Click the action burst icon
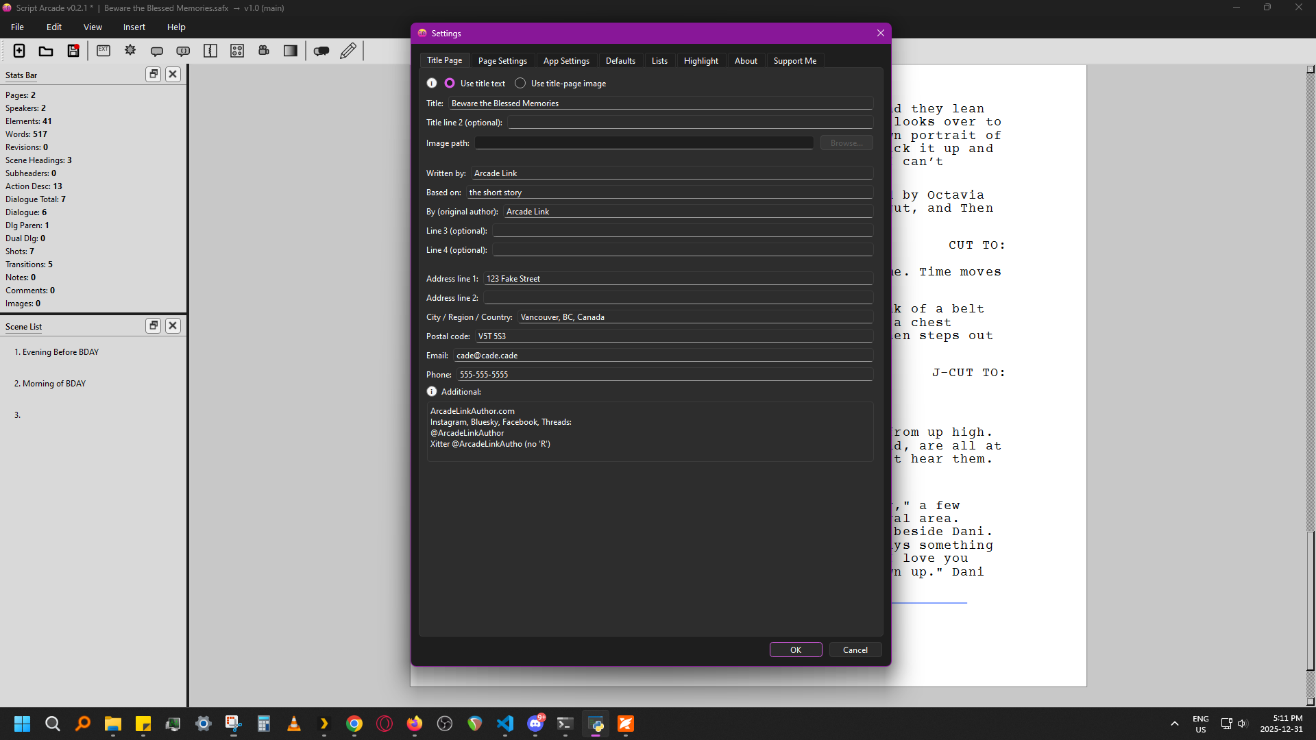Screen dimensions: 1316x740 click(x=130, y=51)
